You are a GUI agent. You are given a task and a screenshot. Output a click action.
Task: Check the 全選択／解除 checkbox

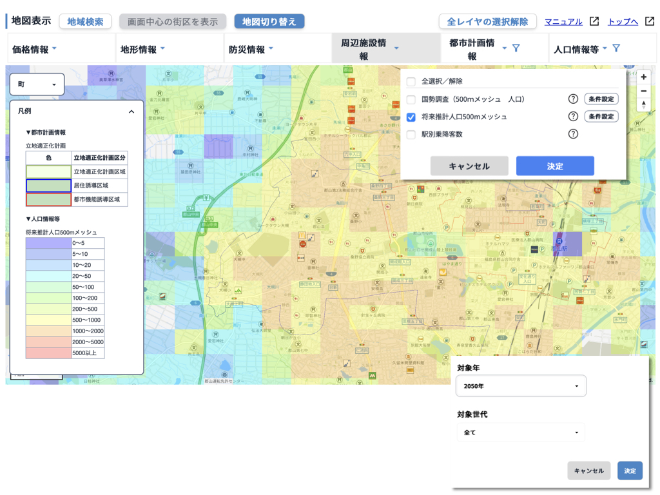411,82
